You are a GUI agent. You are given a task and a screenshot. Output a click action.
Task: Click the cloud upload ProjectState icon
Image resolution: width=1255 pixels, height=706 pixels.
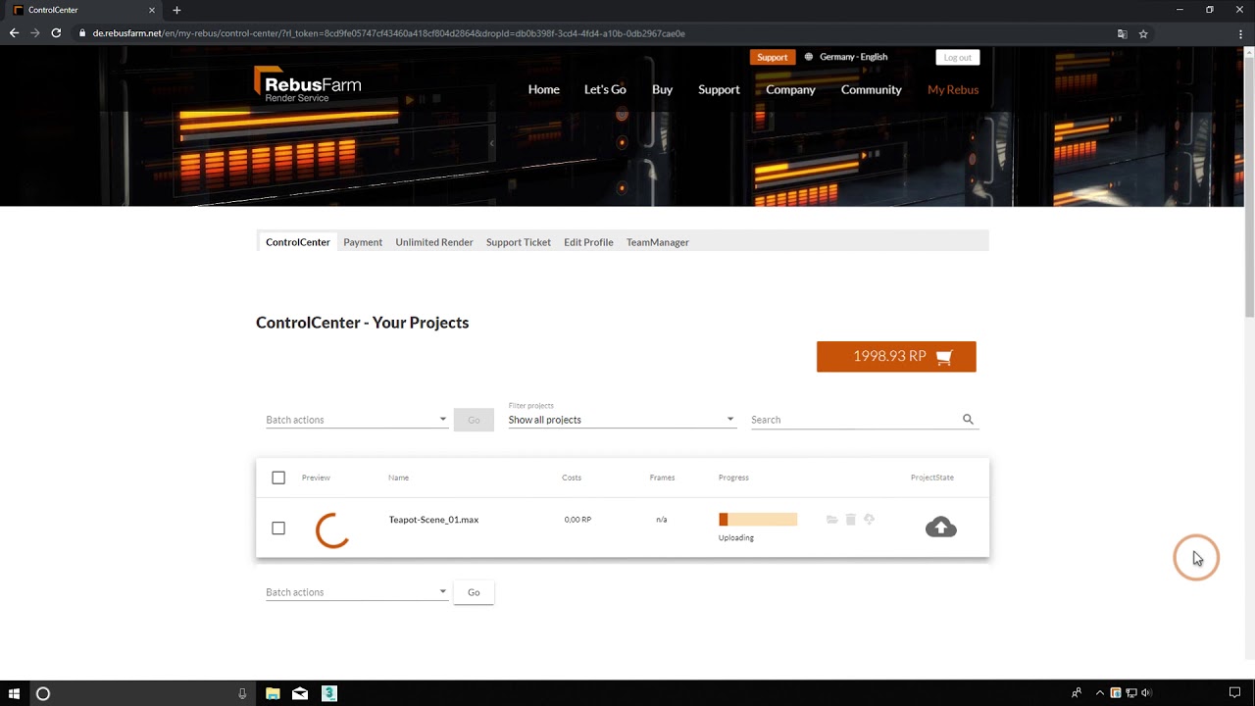(x=941, y=528)
